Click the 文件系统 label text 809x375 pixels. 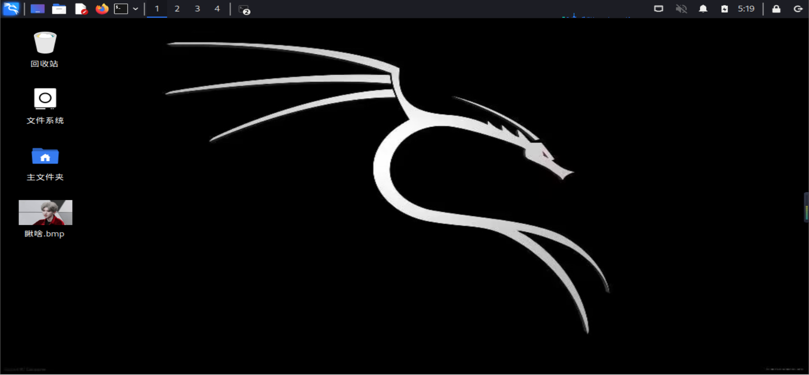(x=45, y=121)
